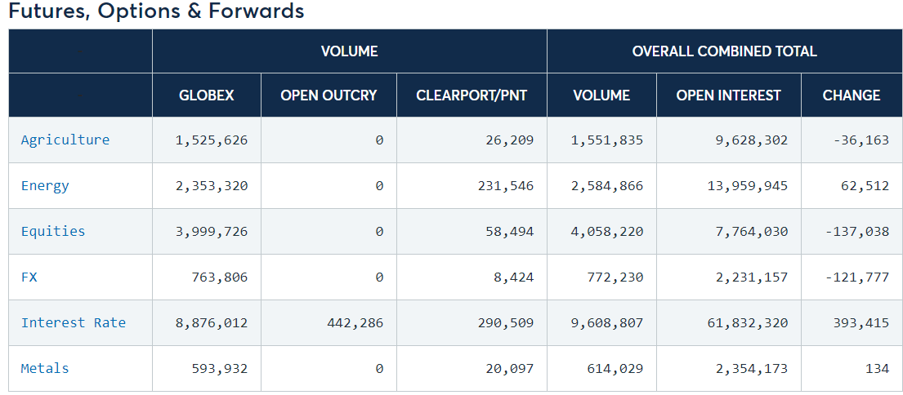The height and width of the screenshot is (395, 903).
Task: Select Interest Rate open interest 61,832,320
Action: coord(748,322)
